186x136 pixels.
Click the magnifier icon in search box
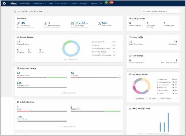click(x=144, y=12)
